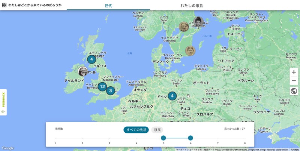The image size is (300, 151).
Task: Click generation 7 on the slider scale
Action: (218, 143)
